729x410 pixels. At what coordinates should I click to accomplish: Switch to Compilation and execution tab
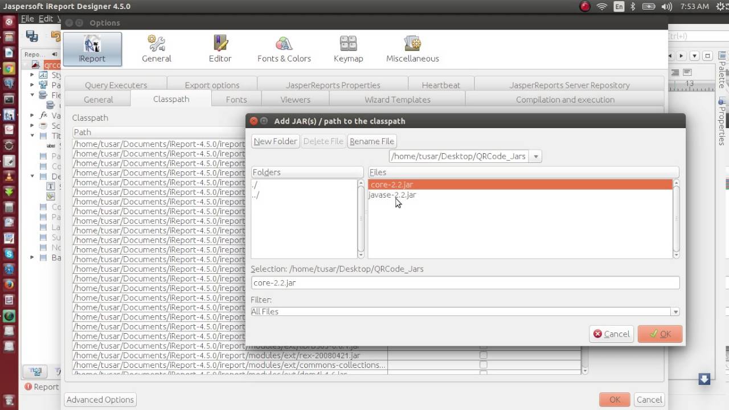click(565, 99)
